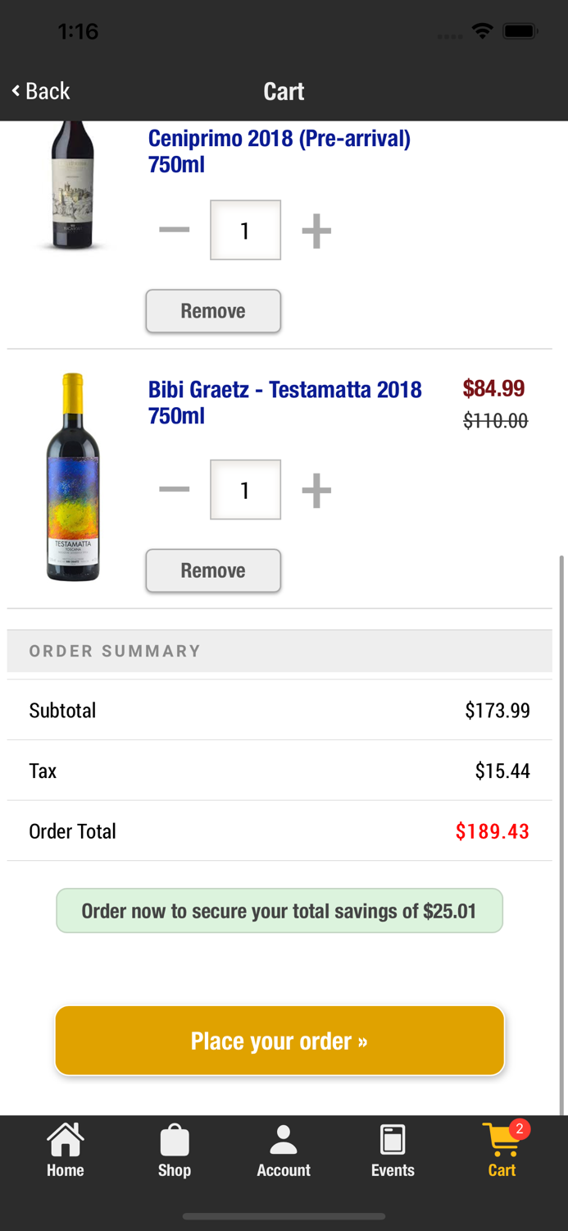Tap the Wi-Fi status icon
Viewport: 568px width, 1231px height.
click(x=483, y=31)
